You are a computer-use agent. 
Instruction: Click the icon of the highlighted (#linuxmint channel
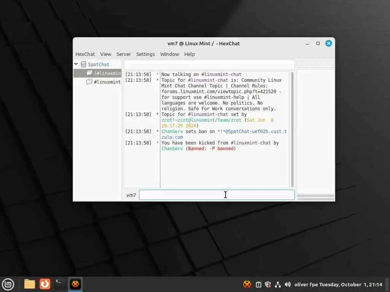point(89,73)
